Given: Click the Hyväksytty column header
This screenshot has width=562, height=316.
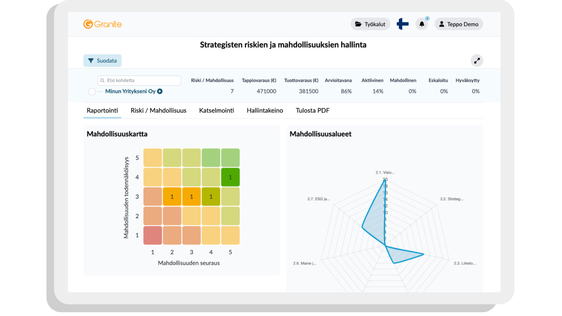Looking at the screenshot, I should click(467, 80).
